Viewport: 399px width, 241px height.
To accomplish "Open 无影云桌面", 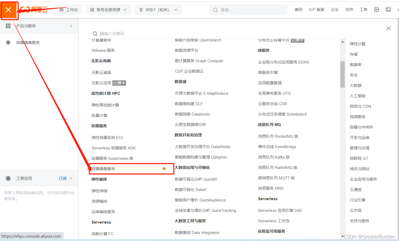I will 101,72.
